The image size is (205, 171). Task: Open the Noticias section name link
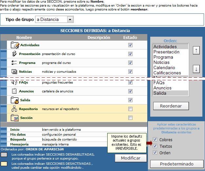pos(26,71)
